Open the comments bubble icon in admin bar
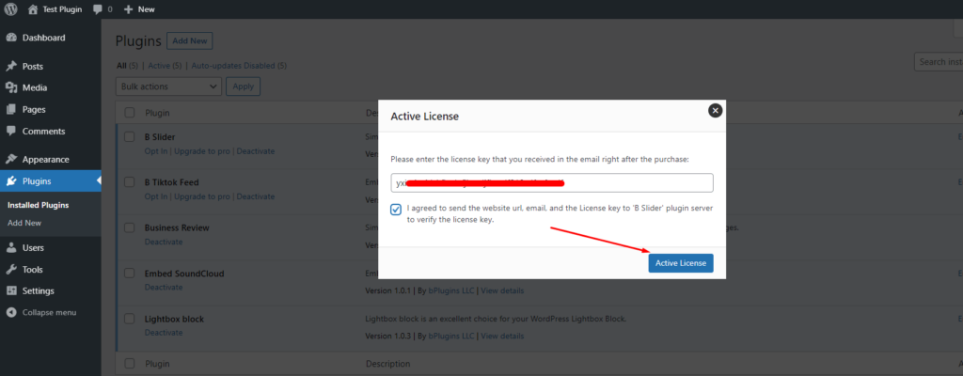Screen dimensions: 963x376 [98, 9]
